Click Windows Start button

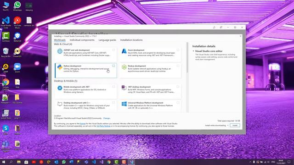pos(3,162)
